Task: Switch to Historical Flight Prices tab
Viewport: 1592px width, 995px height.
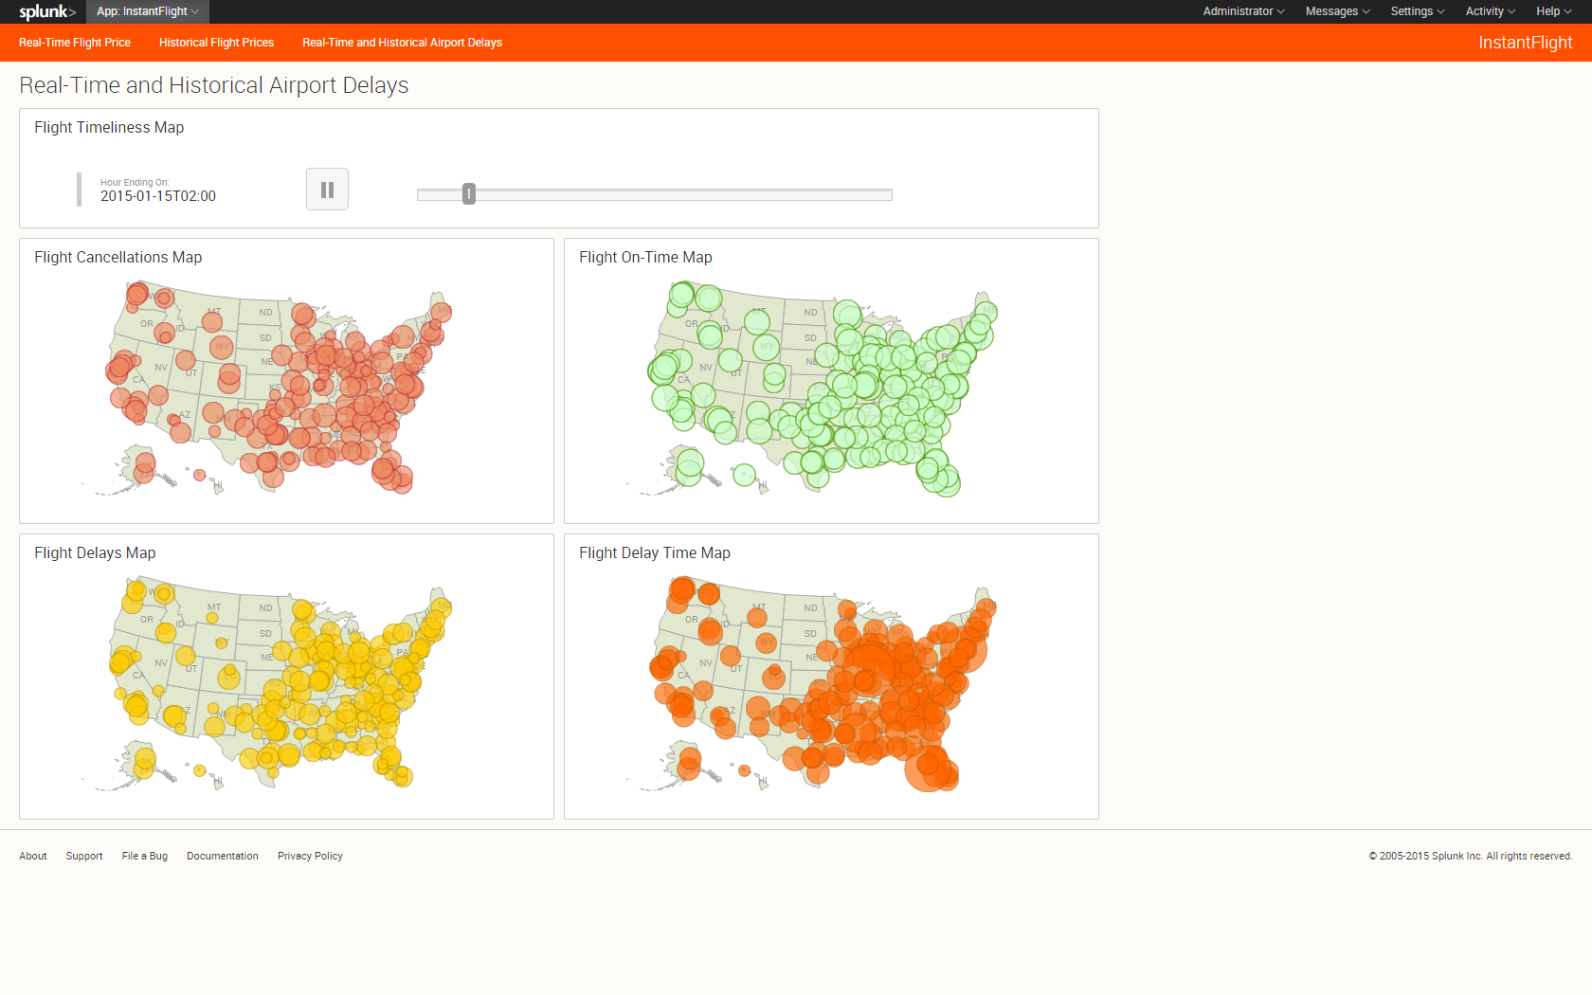Action: [216, 43]
